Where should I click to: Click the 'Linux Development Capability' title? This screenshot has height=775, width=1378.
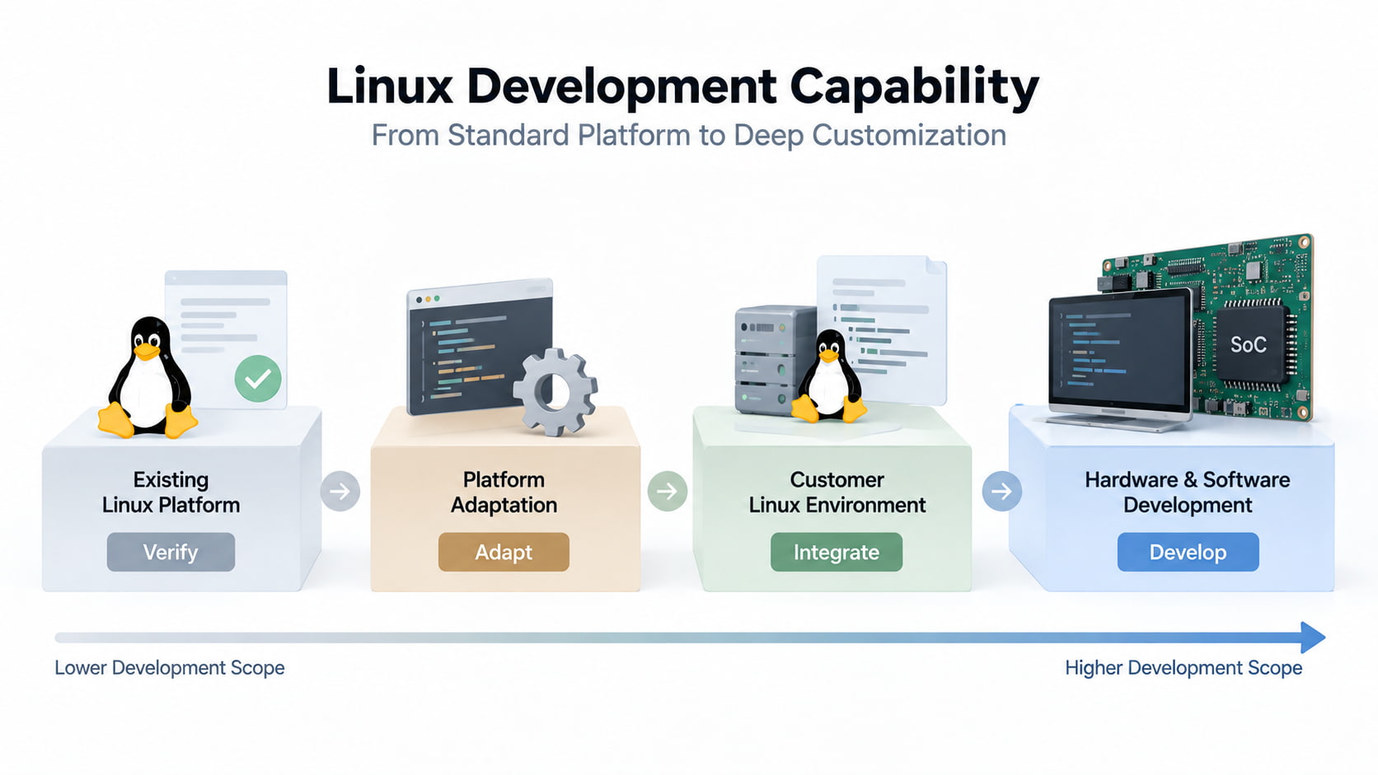pyautogui.click(x=682, y=86)
